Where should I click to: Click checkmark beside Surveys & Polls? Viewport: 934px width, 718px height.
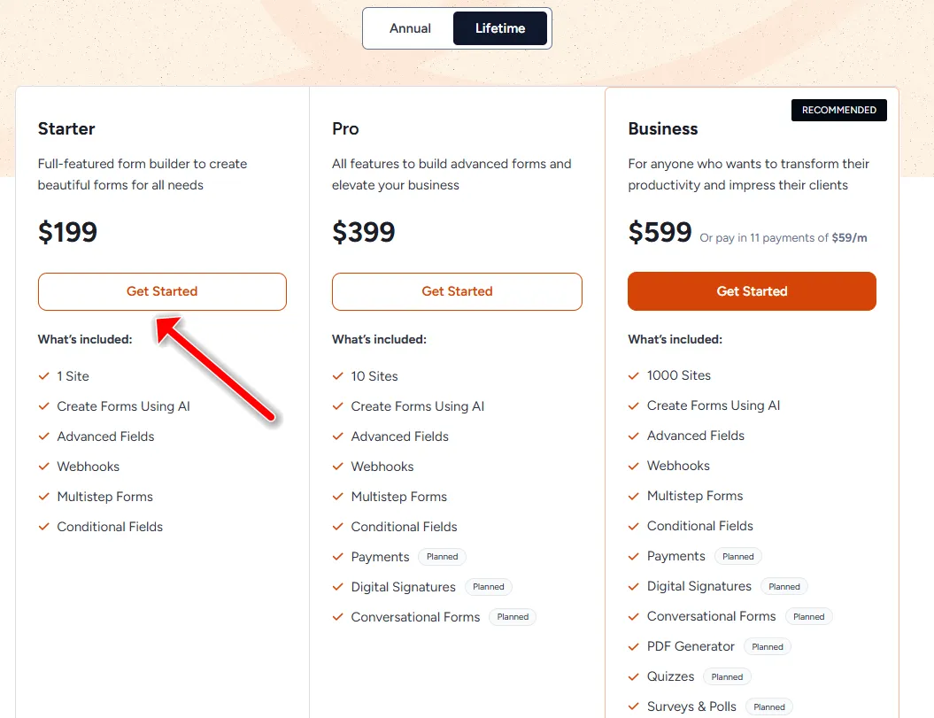633,706
